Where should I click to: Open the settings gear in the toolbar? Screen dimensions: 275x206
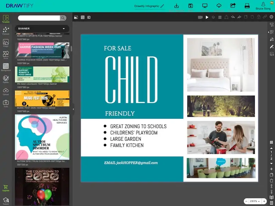pyautogui.click(x=271, y=17)
